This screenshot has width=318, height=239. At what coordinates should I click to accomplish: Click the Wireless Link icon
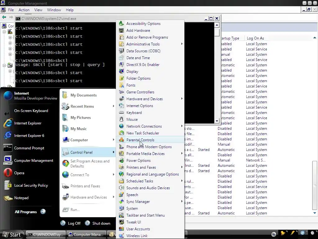pyautogui.click(x=121, y=236)
